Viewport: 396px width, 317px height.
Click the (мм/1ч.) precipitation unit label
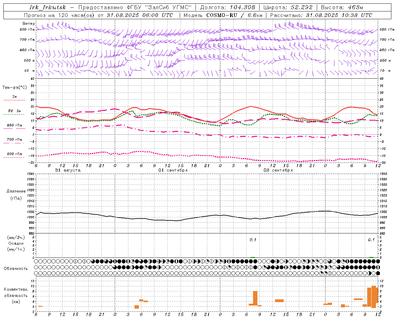pos(16,249)
